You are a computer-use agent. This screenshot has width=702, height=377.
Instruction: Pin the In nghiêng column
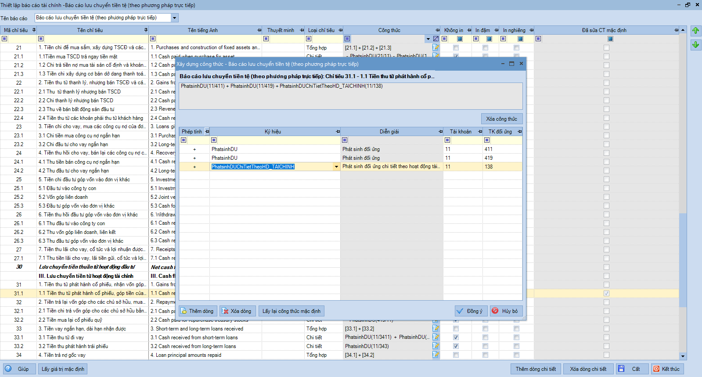[x=531, y=30]
